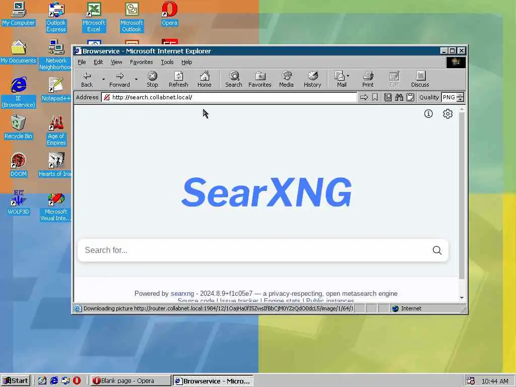Select Microsoft Outlook desktop icon

tap(132, 17)
